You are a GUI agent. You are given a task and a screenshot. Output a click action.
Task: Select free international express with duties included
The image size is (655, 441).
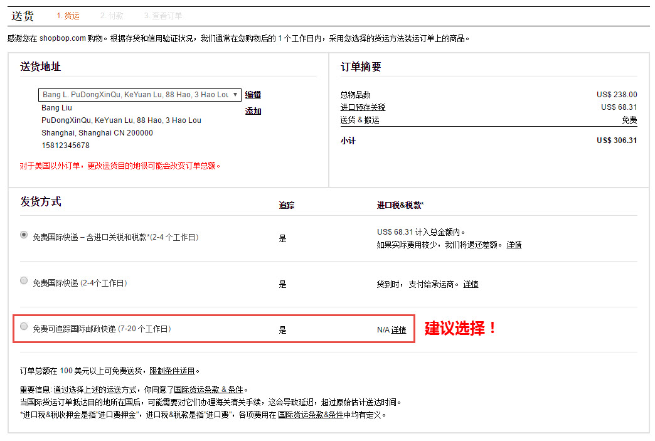point(24,235)
